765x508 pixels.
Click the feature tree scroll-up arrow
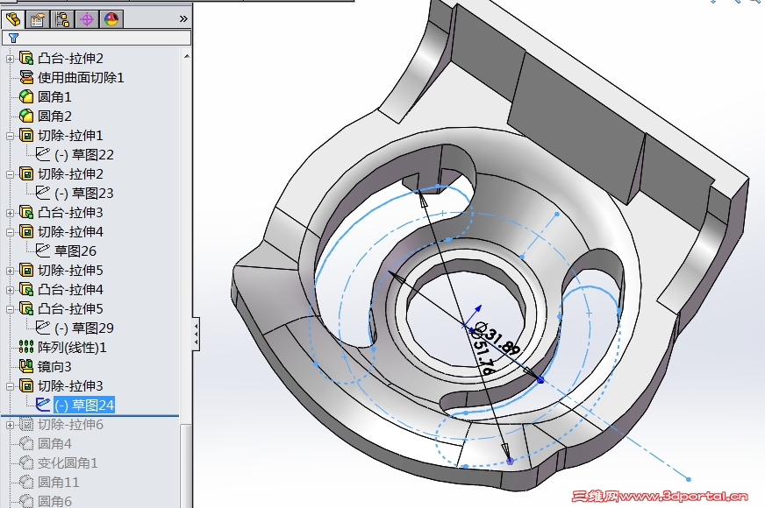coord(187,57)
